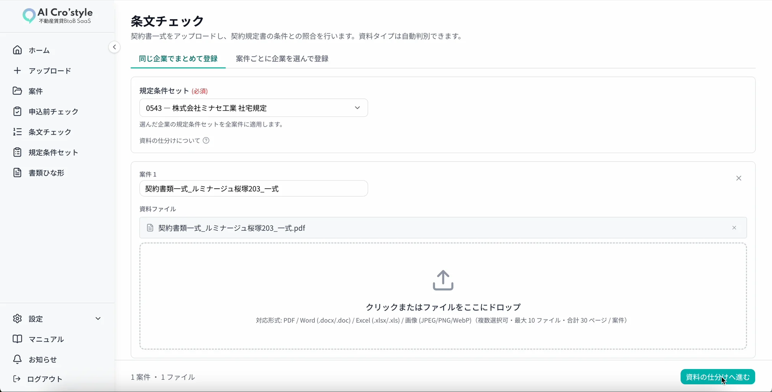Click the upload arrow icon in drop zone

[x=443, y=280]
